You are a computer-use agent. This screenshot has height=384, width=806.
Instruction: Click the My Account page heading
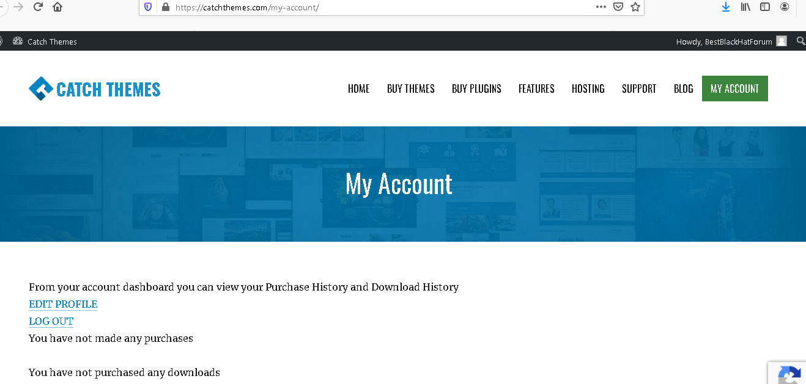[x=399, y=184]
